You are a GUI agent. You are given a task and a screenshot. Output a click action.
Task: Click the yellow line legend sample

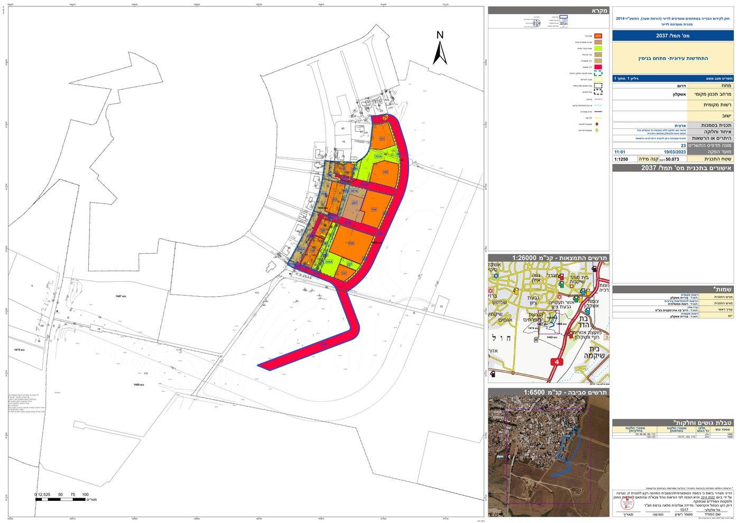click(x=598, y=118)
